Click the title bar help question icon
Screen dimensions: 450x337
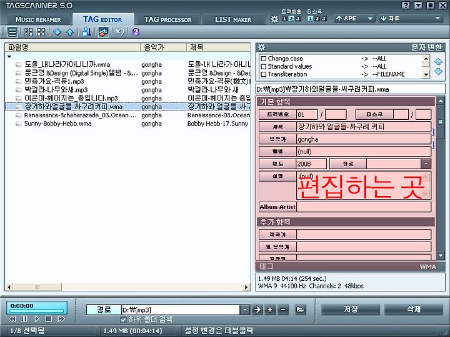[x=406, y=6]
